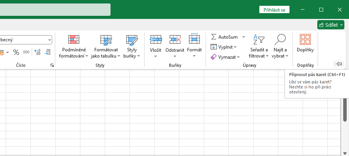Open Formátovat jako tabulku gallery
Image resolution: width=349 pixels, height=156 pixels.
(x=106, y=46)
